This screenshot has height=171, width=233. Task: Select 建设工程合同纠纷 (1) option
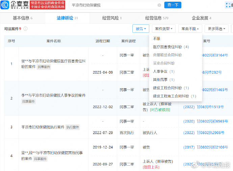point(171,88)
